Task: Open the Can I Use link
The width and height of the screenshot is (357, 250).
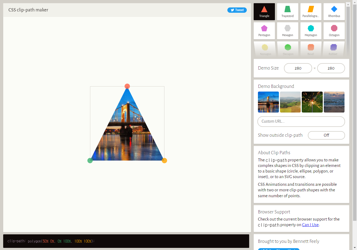Action: (x=310, y=225)
